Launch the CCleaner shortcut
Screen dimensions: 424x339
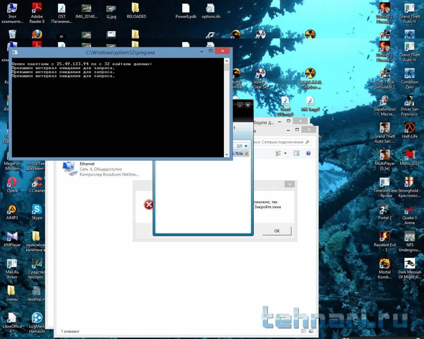pos(37,185)
